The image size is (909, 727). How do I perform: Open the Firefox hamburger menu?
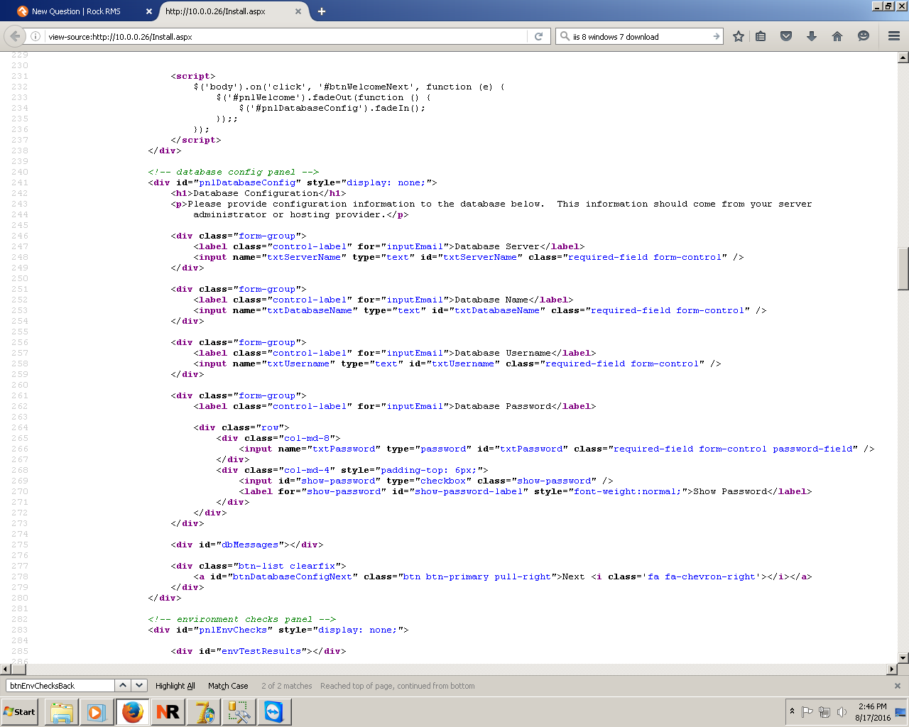893,35
